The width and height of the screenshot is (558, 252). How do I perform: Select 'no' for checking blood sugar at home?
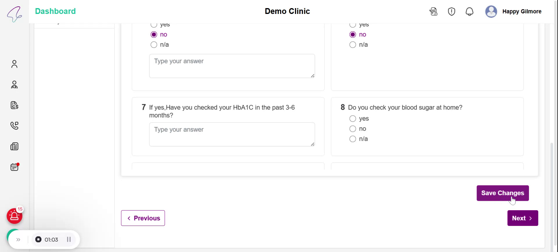click(353, 129)
